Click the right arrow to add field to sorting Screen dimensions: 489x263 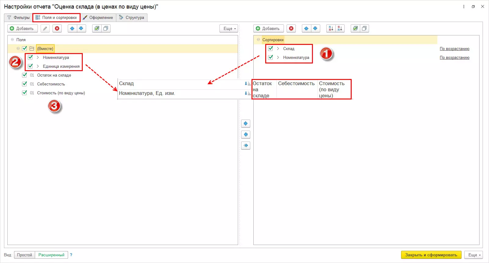246,124
